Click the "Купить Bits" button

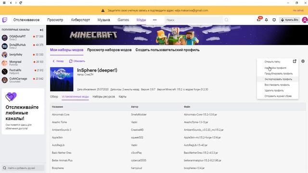[290, 20]
